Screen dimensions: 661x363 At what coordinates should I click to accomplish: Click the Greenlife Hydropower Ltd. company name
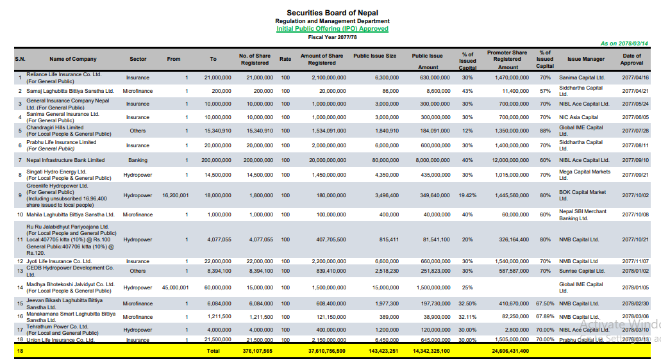58,186
